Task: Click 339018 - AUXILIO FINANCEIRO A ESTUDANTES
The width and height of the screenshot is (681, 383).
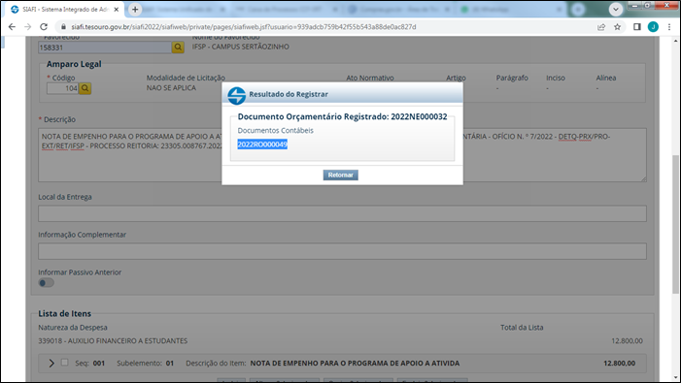Action: click(113, 341)
